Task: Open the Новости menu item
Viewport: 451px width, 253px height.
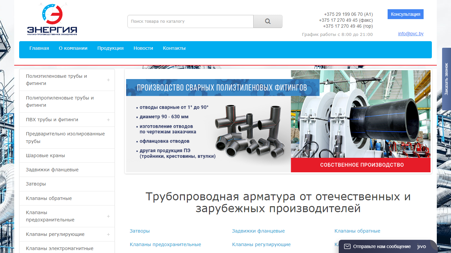Action: tap(143, 48)
